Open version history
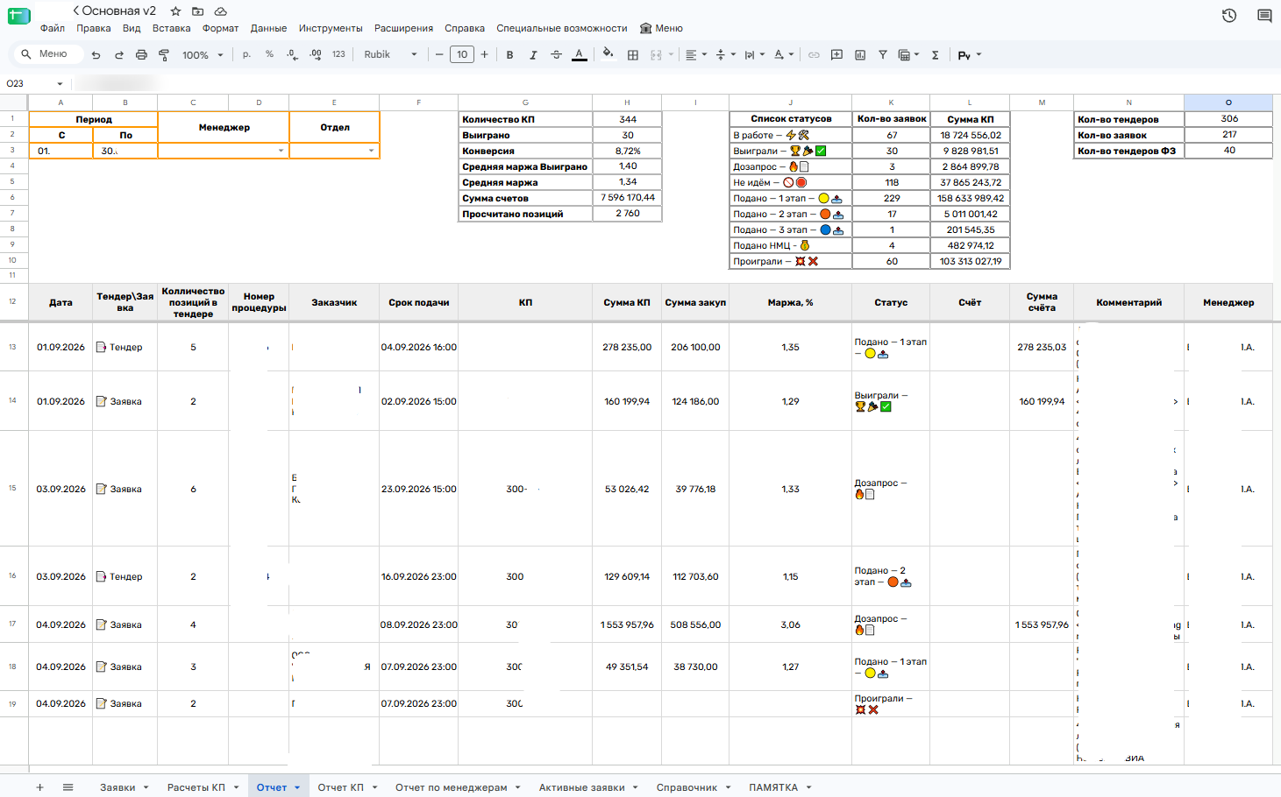The height and width of the screenshot is (797, 1281). click(1229, 16)
